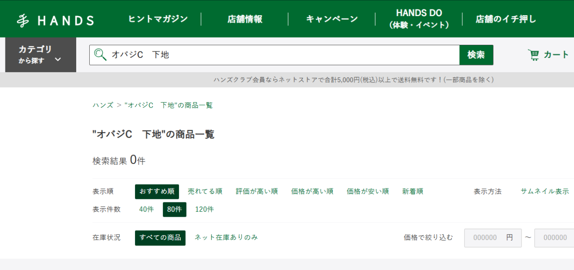Open キャンペーン in top navigation
574x270 pixels.
tap(332, 19)
